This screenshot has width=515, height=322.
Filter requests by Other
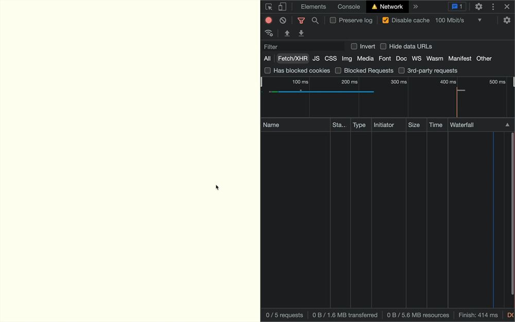484,59
